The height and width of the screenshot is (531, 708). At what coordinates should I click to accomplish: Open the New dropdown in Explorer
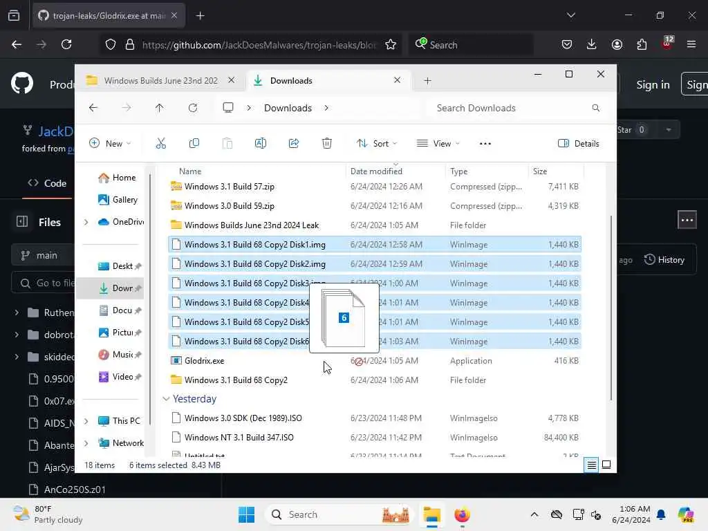(110, 144)
